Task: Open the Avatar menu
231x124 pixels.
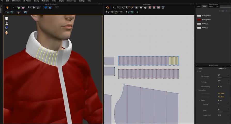Action: click(54, 1)
